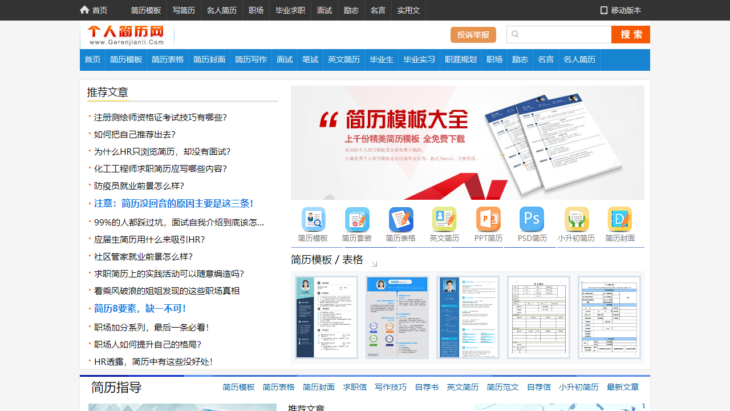Open article 社区管家就业前景怎么样?
The height and width of the screenshot is (411, 730).
tap(143, 257)
